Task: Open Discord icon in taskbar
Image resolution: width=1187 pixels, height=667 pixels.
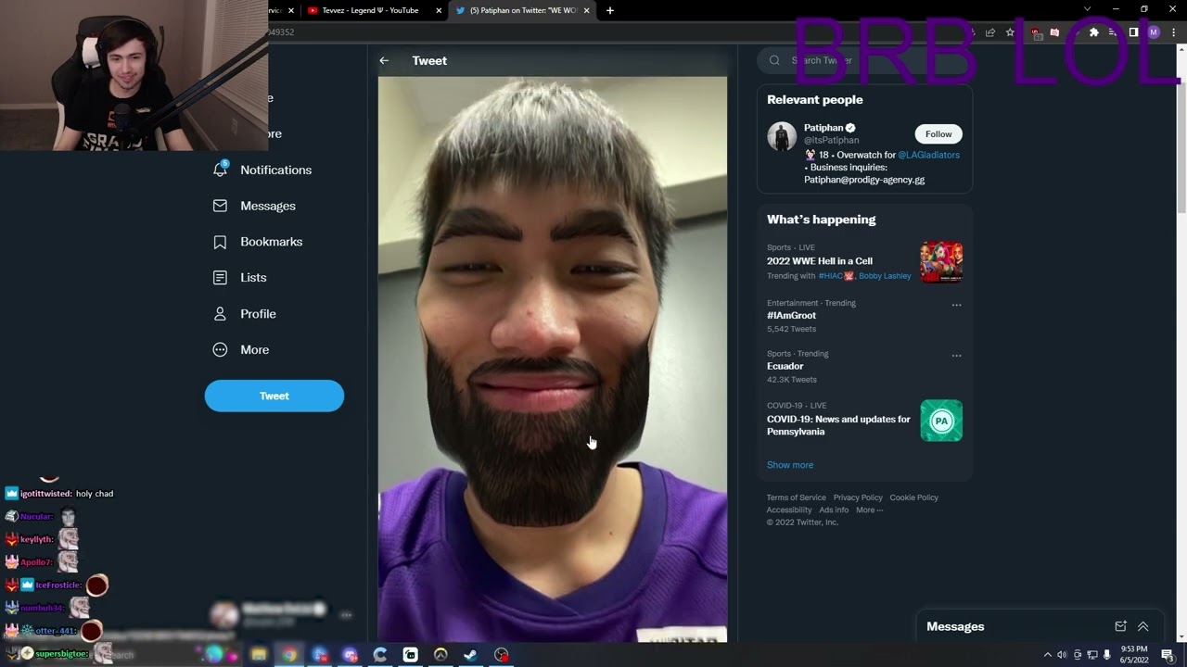Action: tap(350, 655)
